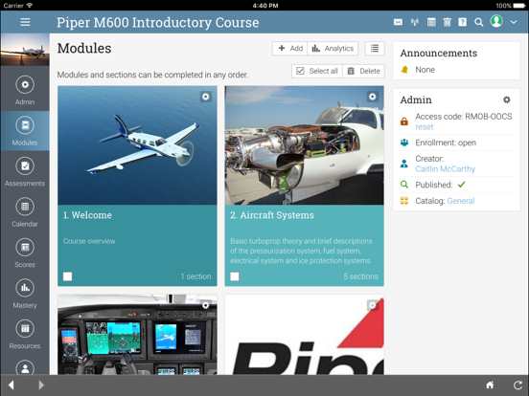Click the Enrollment people icon
Viewport: 529px width, 396px height.
click(x=404, y=143)
